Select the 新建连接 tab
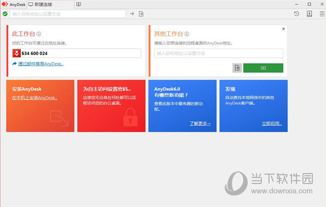Image resolution: width=326 pixels, height=207 pixels. click(x=50, y=4)
